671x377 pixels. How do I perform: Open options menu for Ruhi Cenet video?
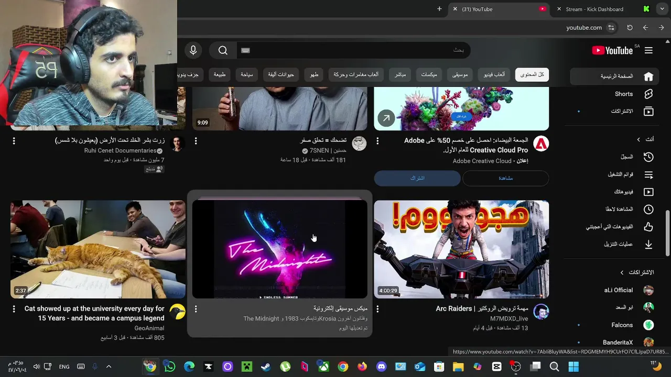click(x=14, y=141)
